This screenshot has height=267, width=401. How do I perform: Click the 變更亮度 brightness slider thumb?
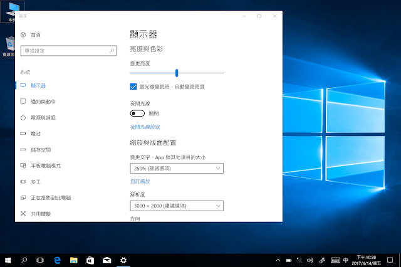pyautogui.click(x=177, y=73)
